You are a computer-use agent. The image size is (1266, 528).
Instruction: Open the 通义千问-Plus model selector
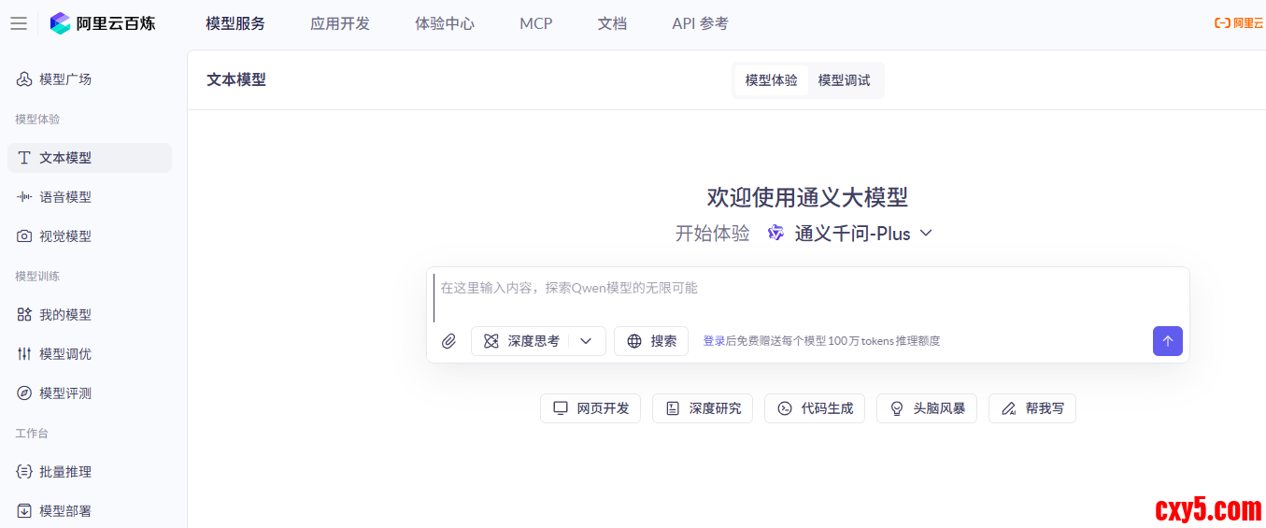[850, 233]
